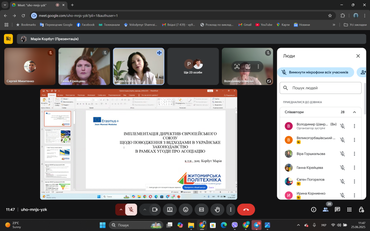Click the Пошук людей search field

click(320, 88)
